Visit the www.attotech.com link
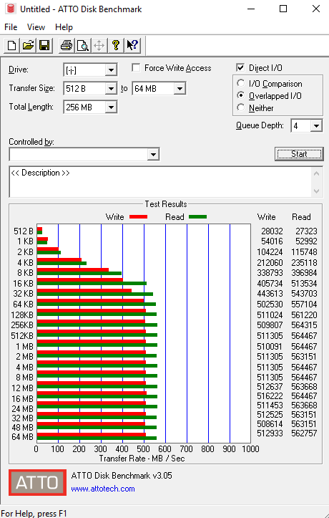Image resolution: width=329 pixels, height=518 pixels. point(103,489)
